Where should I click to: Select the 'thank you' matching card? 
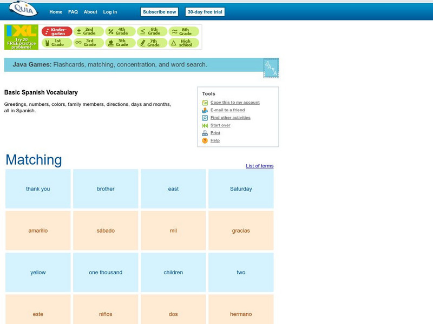click(x=37, y=189)
